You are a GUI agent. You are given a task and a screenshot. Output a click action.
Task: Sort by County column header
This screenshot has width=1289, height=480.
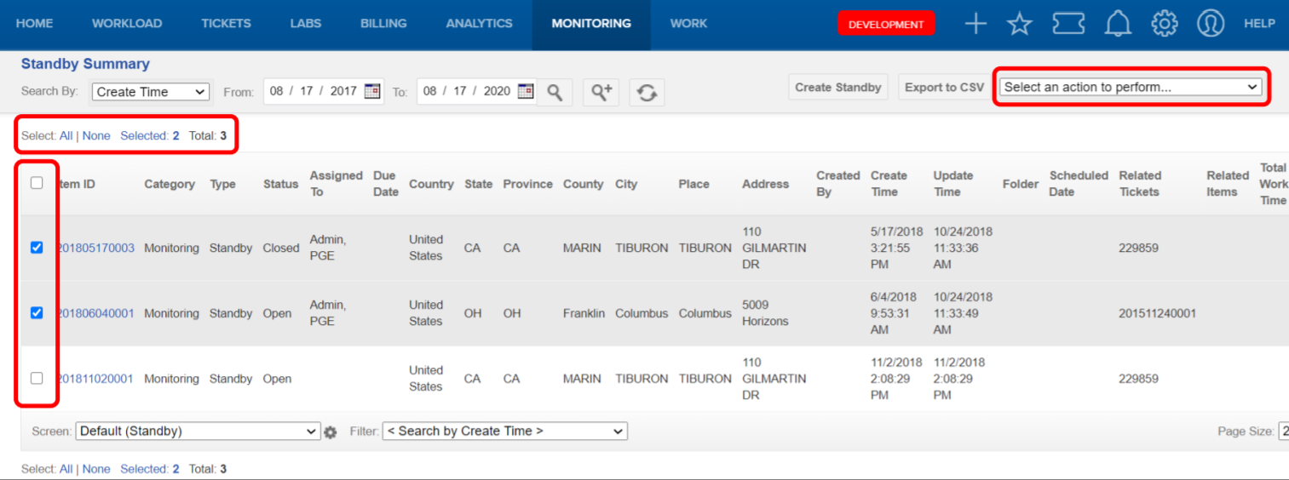(583, 184)
